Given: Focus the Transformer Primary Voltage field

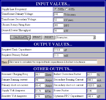Looking at the screenshot, I should (x=59, y=14).
